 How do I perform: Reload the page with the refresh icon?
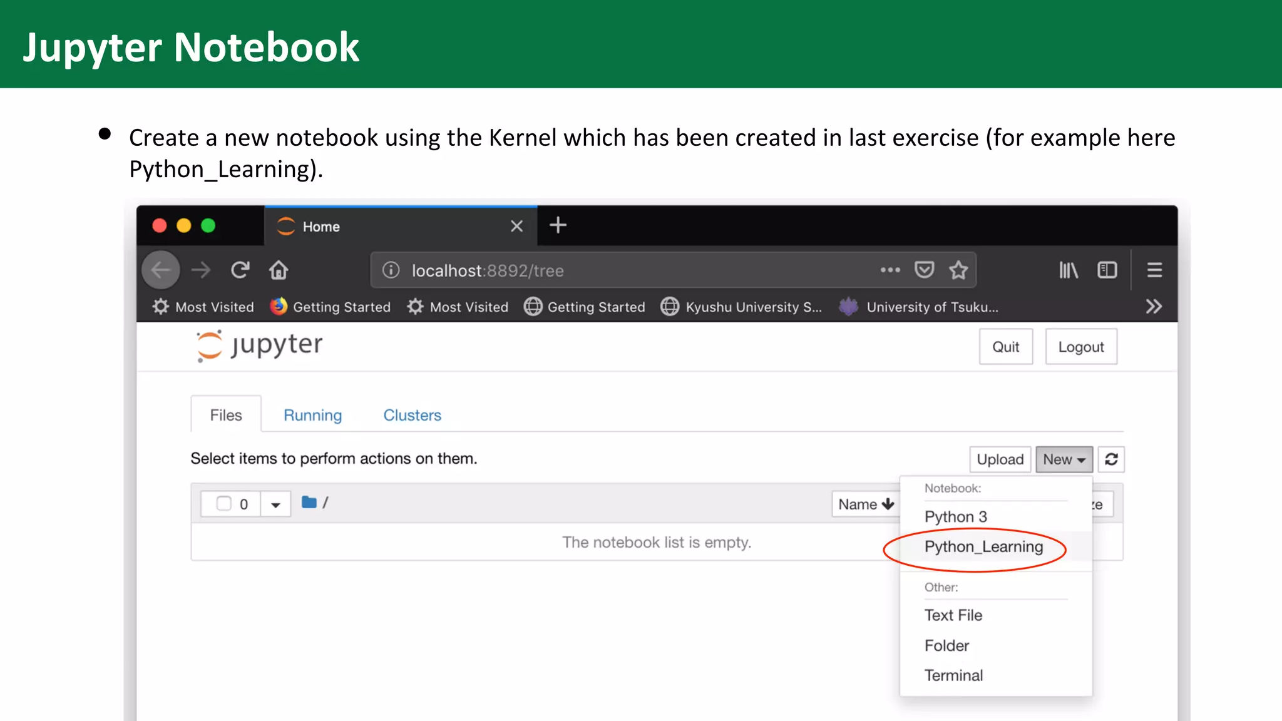(240, 270)
